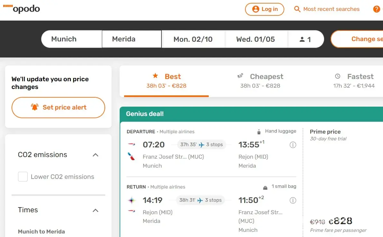Click the Set price alert button
383x237 pixels.
[x=58, y=108]
